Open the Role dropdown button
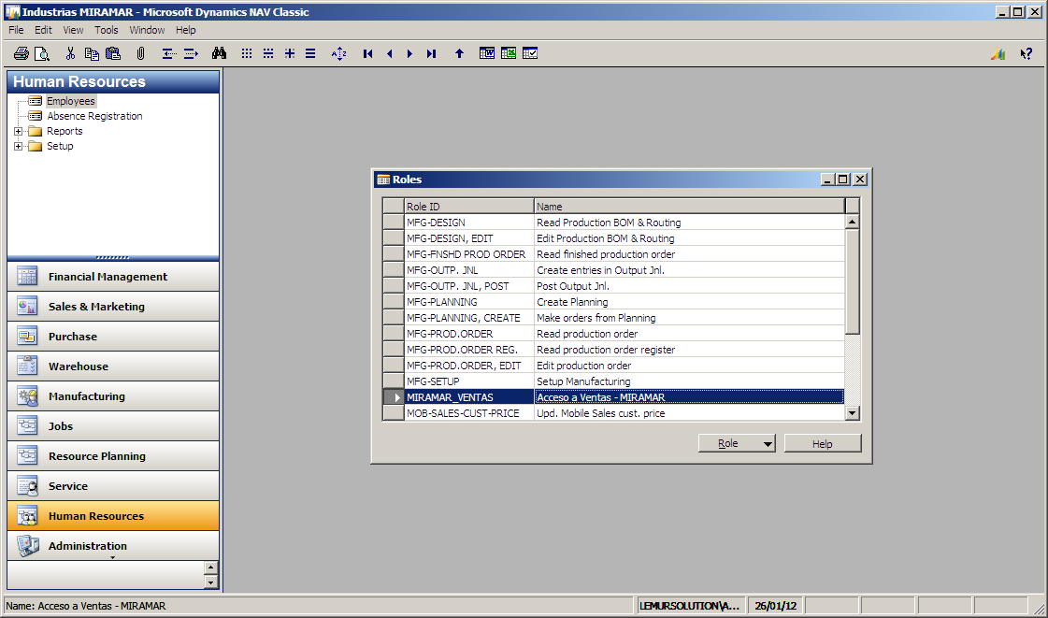1048x618 pixels. click(737, 443)
